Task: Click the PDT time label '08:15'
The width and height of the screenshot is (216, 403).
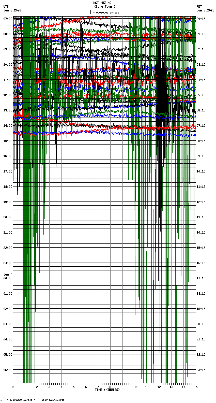Action: 201,141
